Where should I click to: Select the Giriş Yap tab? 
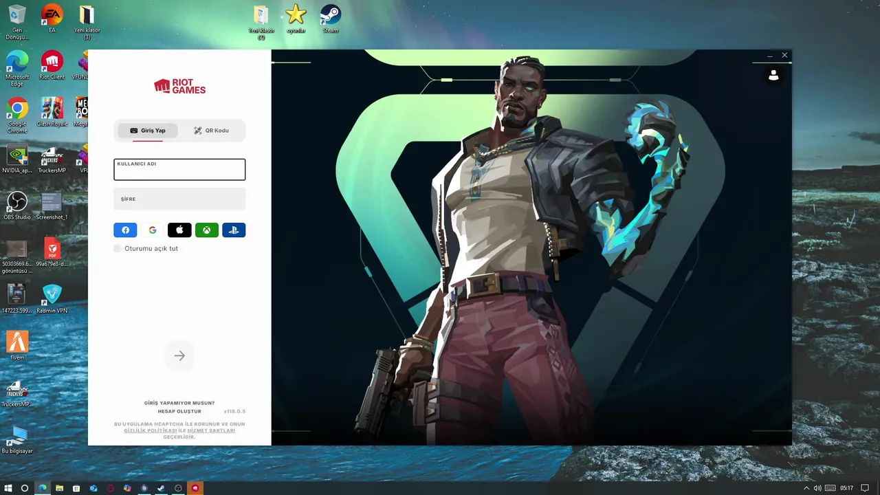click(x=147, y=131)
